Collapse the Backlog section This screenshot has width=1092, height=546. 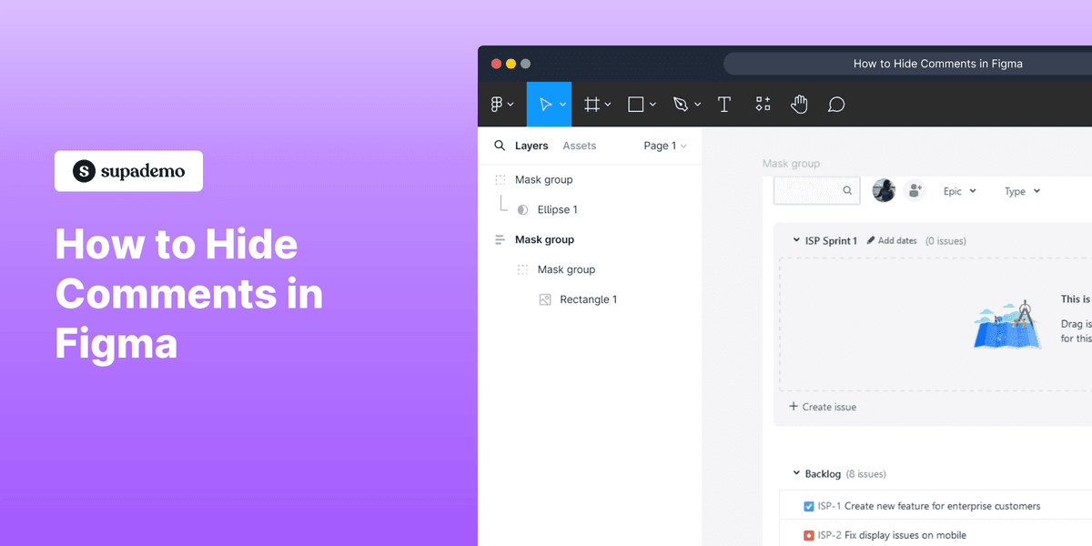coord(795,473)
